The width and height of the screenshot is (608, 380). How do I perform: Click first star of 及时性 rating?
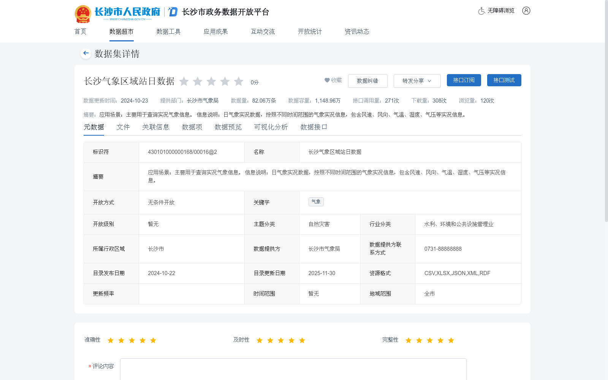[x=260, y=340]
